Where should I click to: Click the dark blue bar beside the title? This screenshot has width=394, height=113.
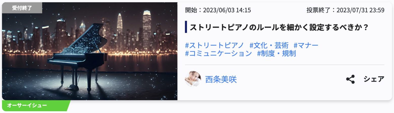[186, 27]
